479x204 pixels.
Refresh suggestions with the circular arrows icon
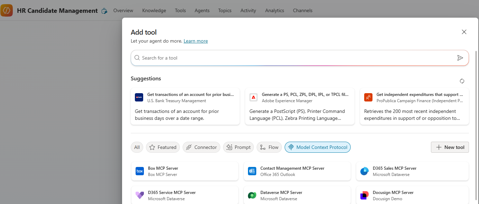coord(462,81)
